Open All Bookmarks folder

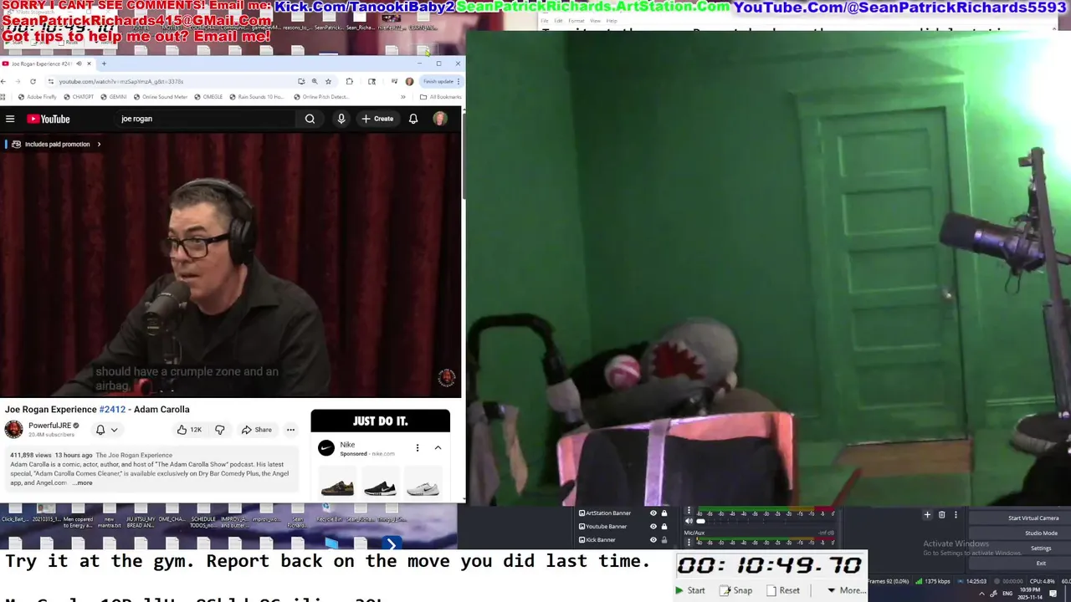(x=440, y=97)
